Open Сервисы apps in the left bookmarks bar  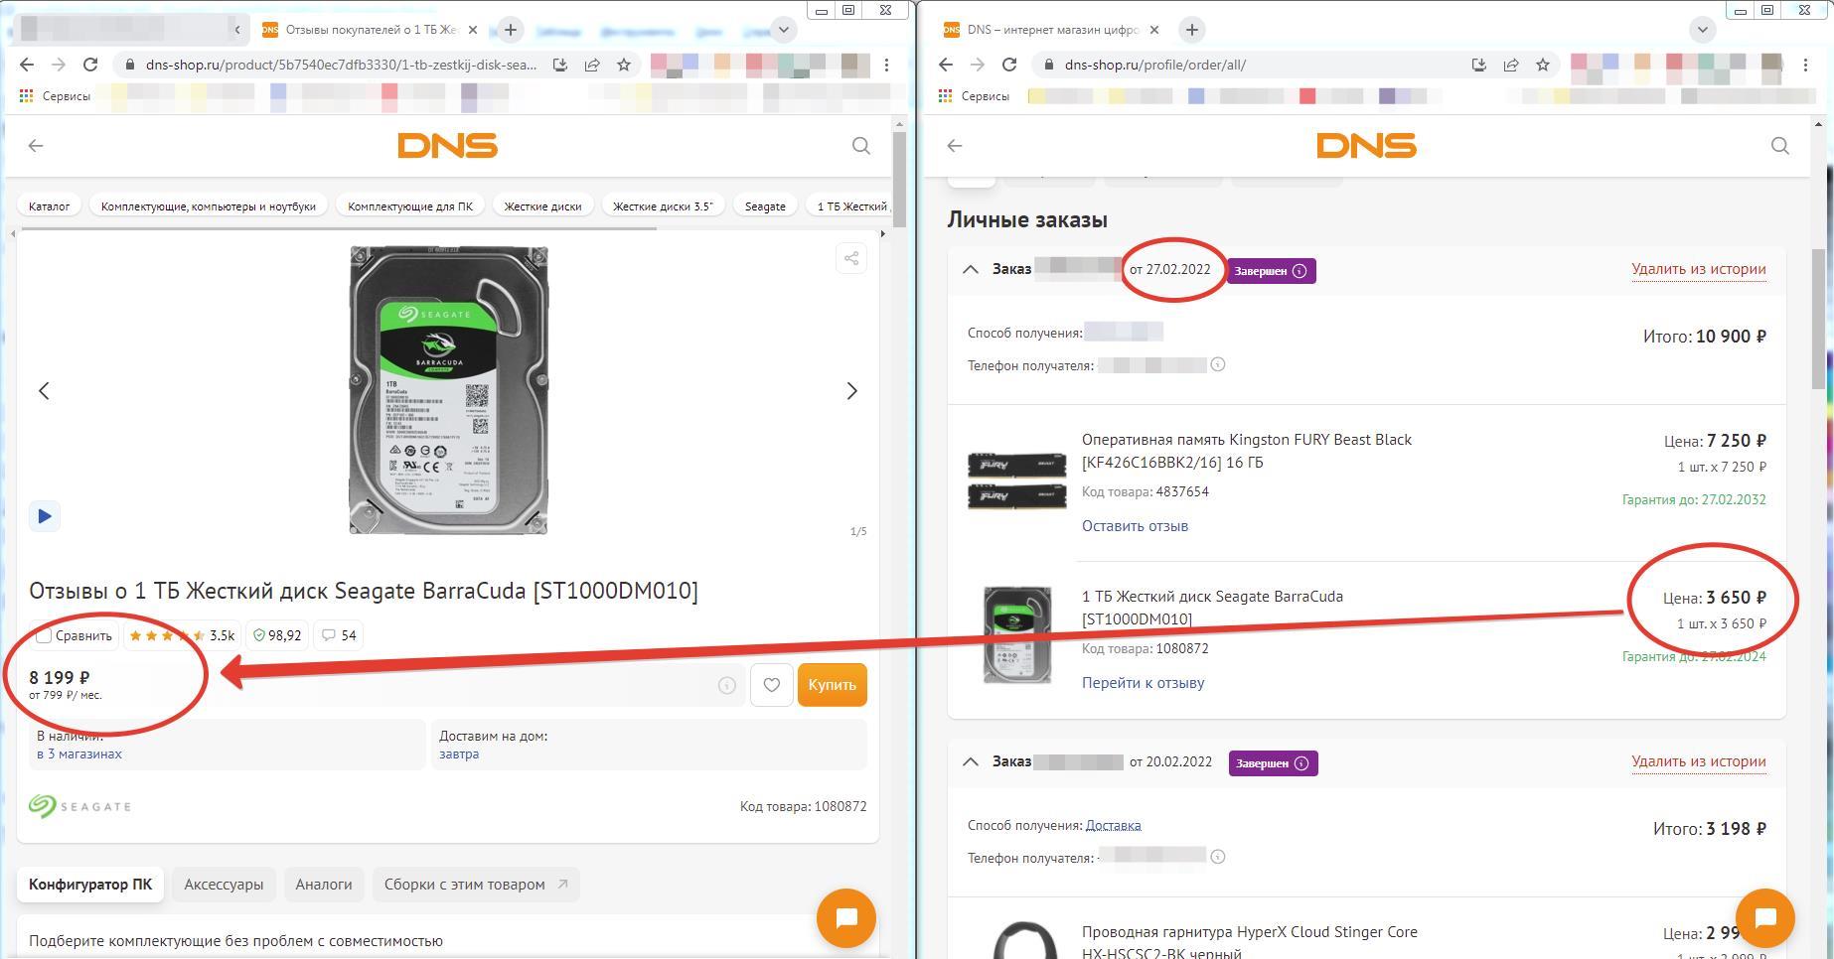pyautogui.click(x=55, y=96)
